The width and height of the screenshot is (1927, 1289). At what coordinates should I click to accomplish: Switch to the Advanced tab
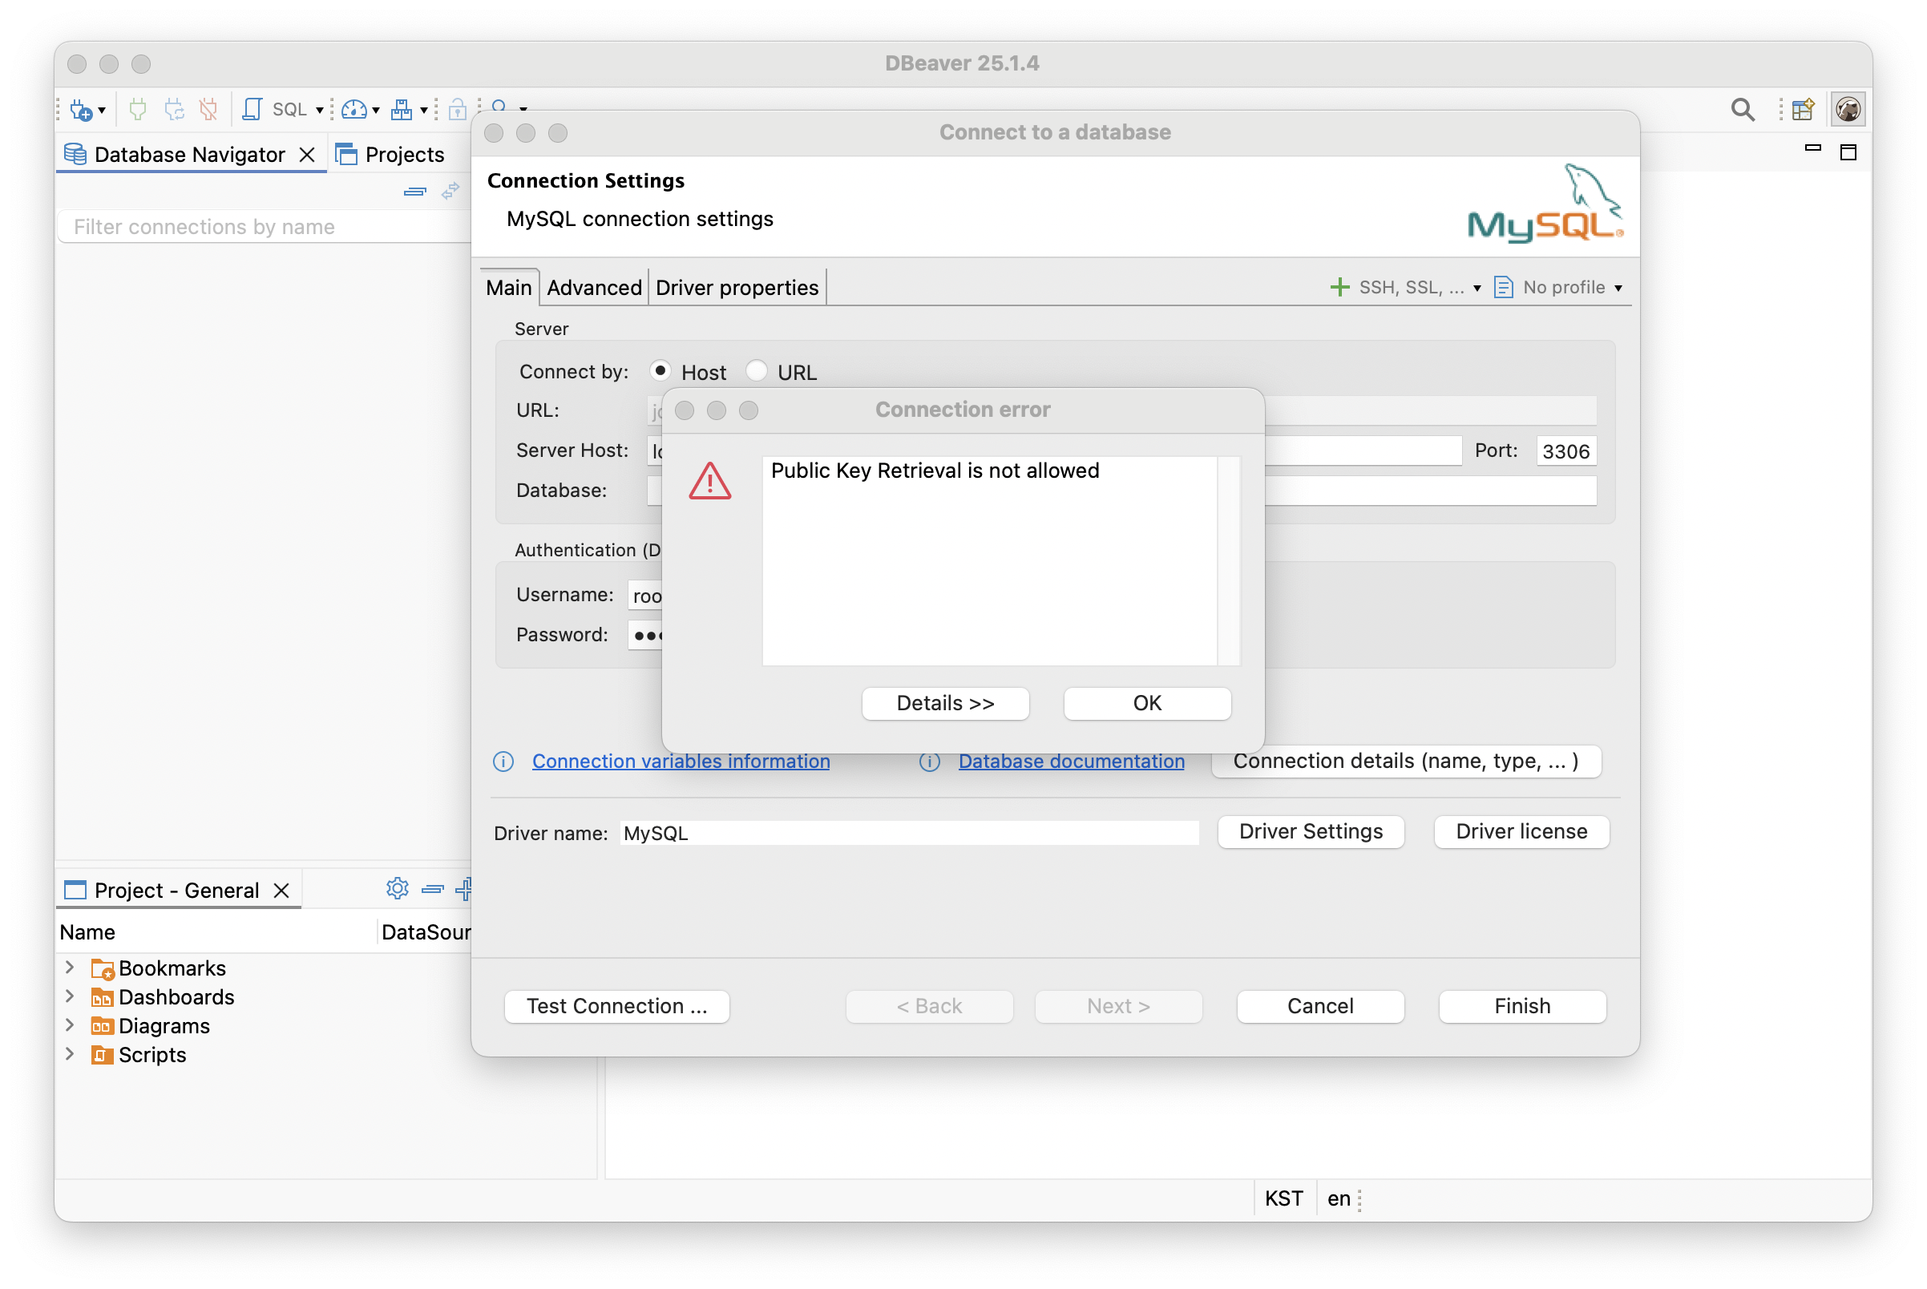[x=593, y=288]
